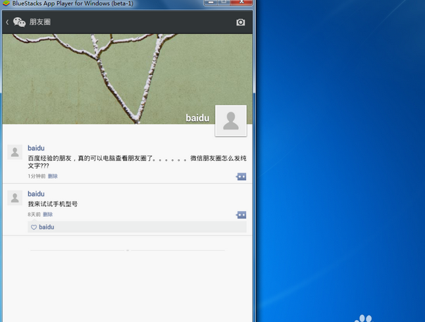425x322 pixels.
Task: Delete the post from 8天前
Action: click(48, 214)
